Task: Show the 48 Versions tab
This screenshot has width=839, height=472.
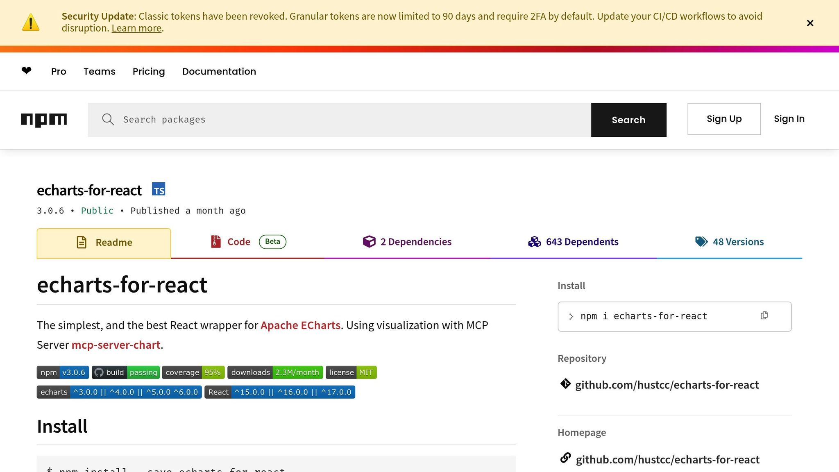Action: pyautogui.click(x=729, y=242)
